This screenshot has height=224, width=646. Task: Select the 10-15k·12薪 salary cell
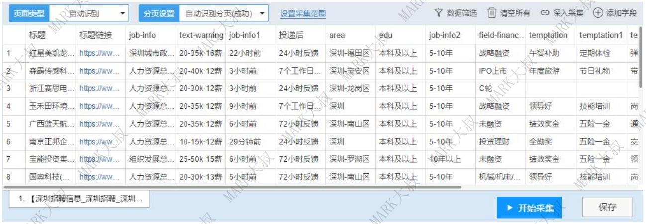click(x=200, y=142)
